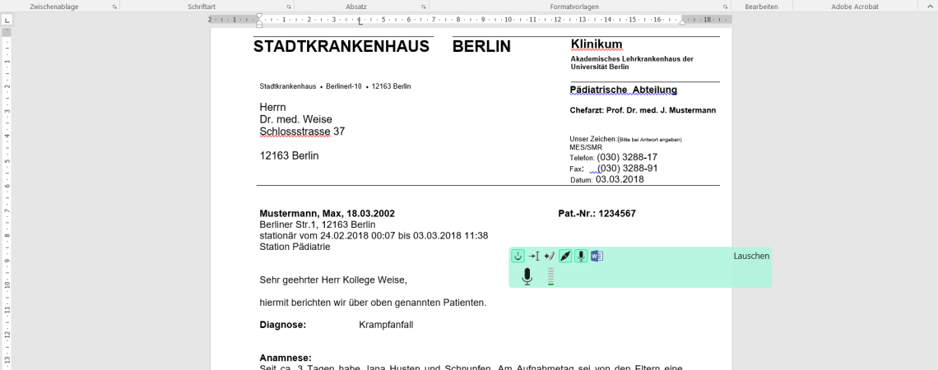The height and width of the screenshot is (370, 938).
Task: Toggle the small microphone icon in panel
Action: pyautogui.click(x=581, y=257)
